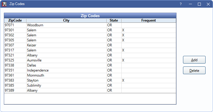The width and height of the screenshot is (213, 112).
Task: Click the help question mark icon
Action: pyautogui.click(x=181, y=4)
